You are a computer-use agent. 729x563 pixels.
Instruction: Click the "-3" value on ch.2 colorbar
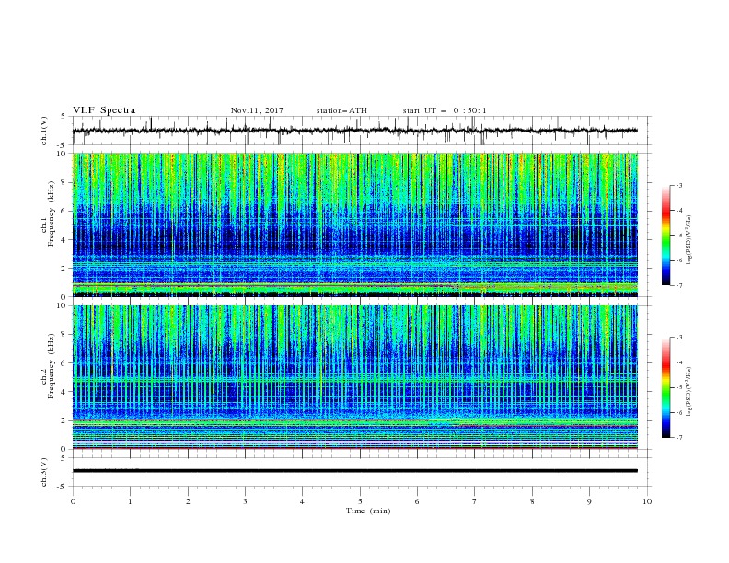pos(678,338)
